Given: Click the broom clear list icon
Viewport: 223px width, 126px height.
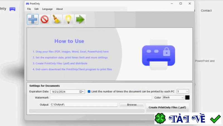Looking at the screenshot, I should coord(57,19).
